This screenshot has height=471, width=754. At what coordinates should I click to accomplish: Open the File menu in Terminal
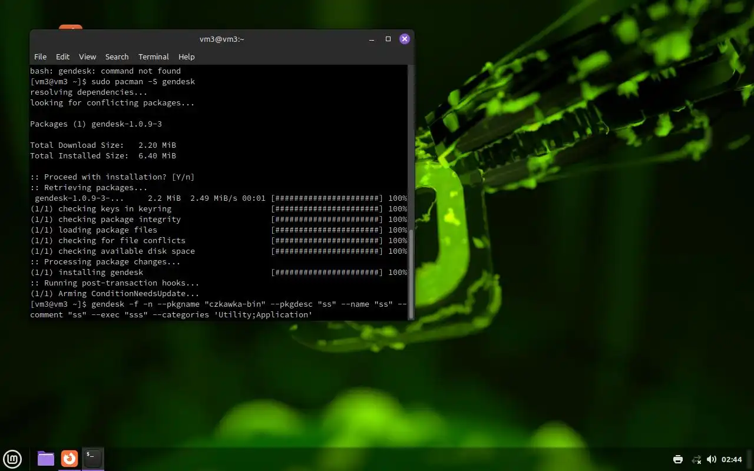(x=40, y=57)
